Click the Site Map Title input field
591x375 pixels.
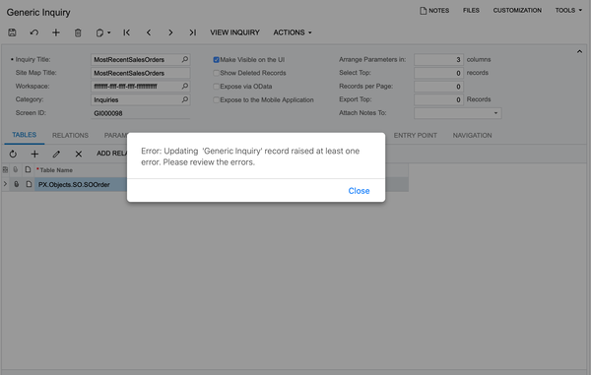[x=140, y=73]
